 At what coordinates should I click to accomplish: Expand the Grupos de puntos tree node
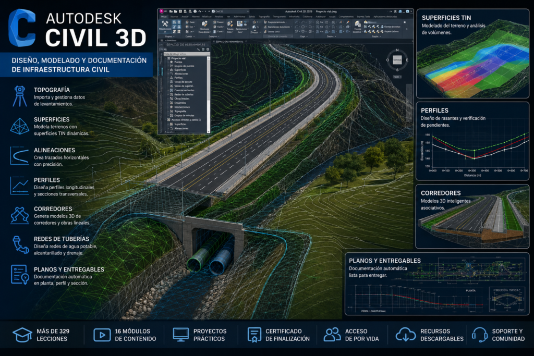pyautogui.click(x=168, y=66)
